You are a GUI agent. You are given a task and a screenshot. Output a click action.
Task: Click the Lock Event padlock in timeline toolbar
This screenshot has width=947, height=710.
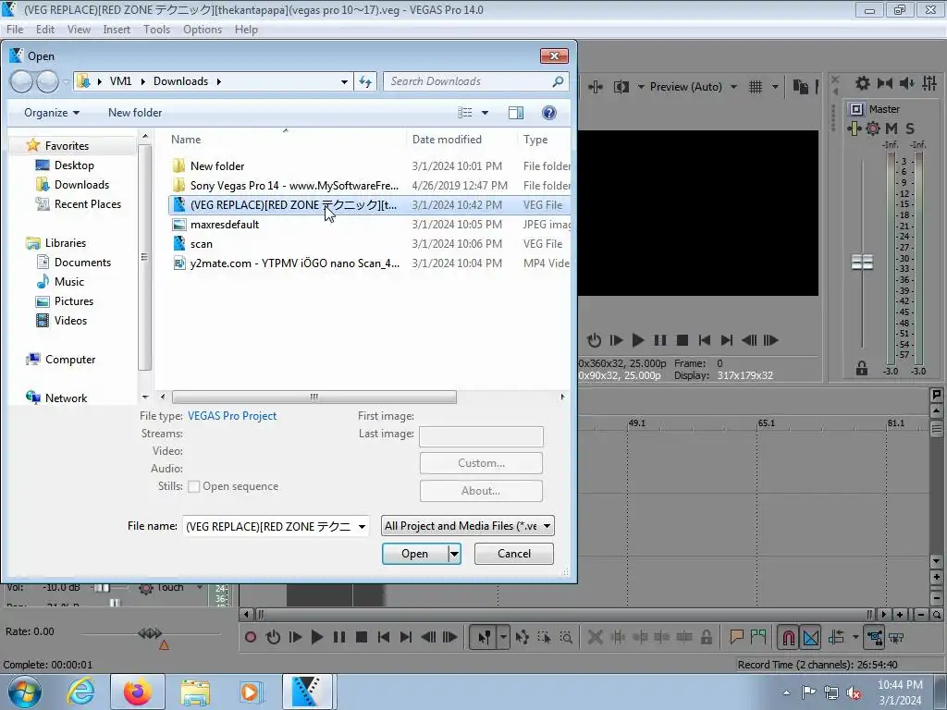[x=706, y=637]
